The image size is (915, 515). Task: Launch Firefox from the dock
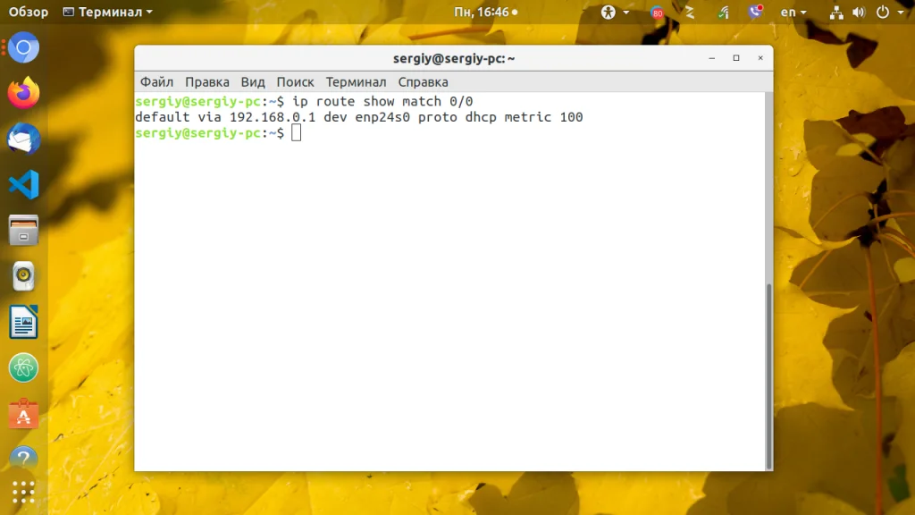click(23, 93)
